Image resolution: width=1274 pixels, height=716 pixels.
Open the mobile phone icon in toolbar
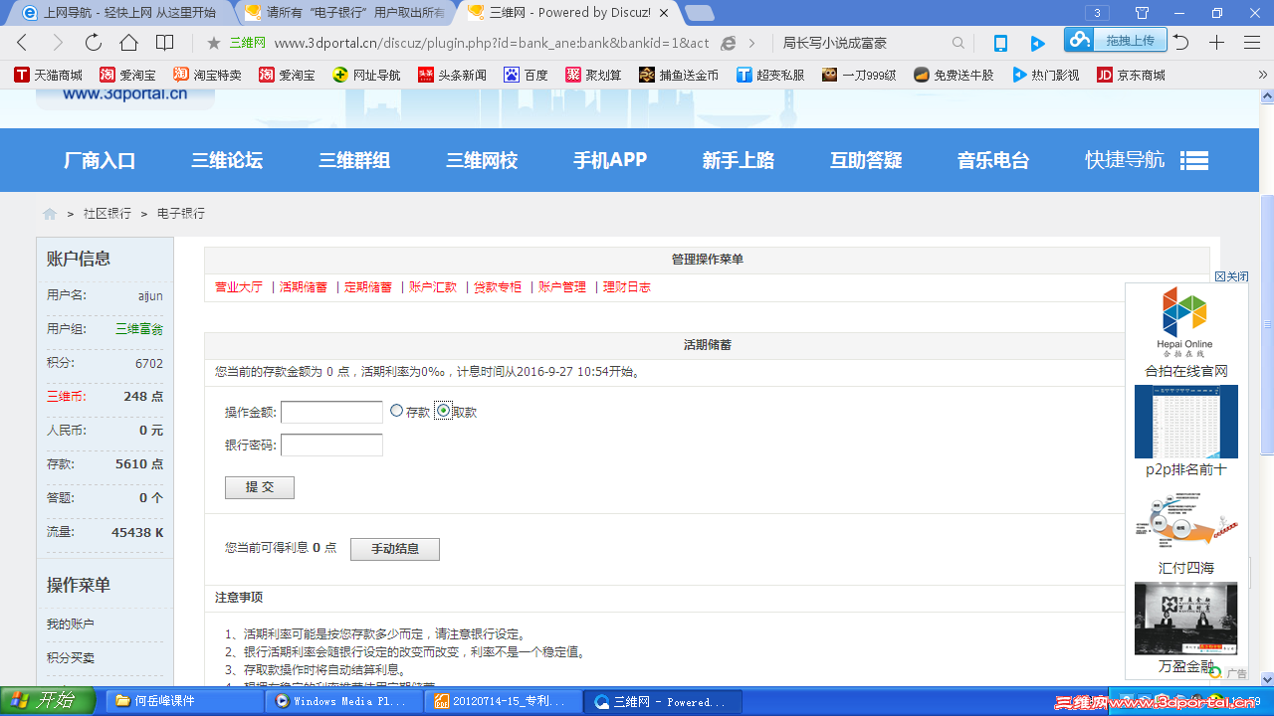[1000, 43]
